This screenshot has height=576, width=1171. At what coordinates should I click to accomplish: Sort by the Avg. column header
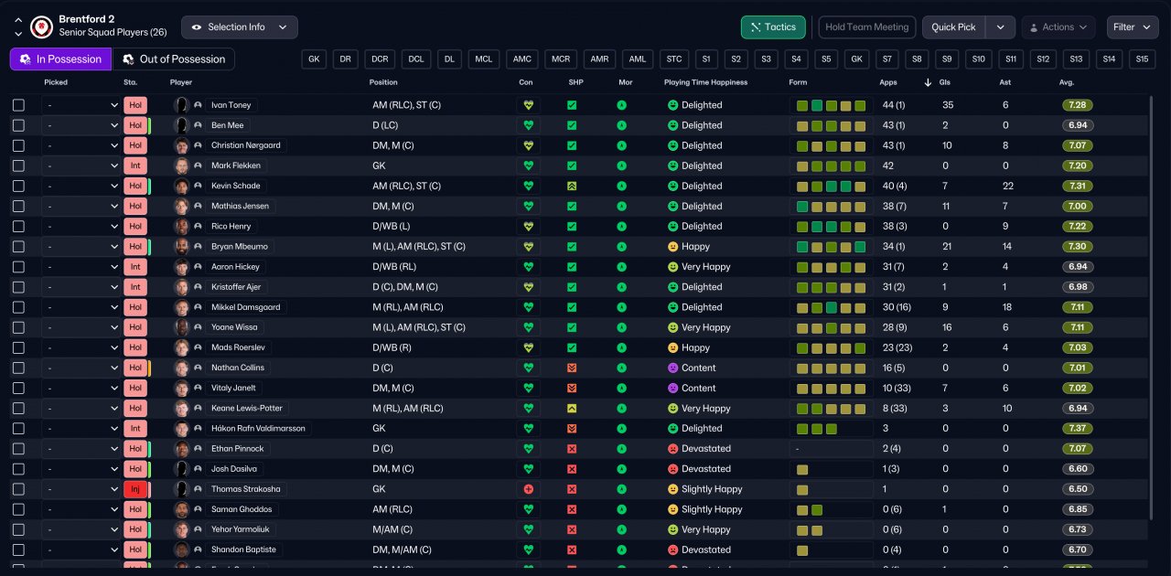pos(1067,82)
